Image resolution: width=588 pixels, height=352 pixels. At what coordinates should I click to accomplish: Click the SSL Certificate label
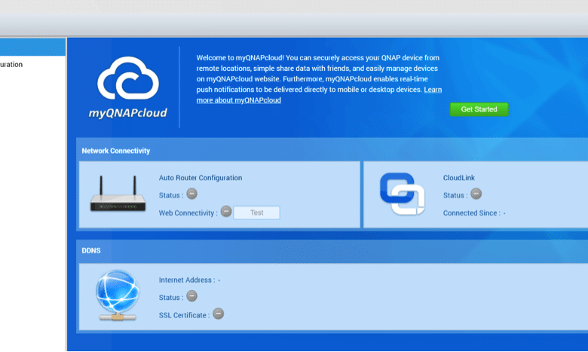184,315
